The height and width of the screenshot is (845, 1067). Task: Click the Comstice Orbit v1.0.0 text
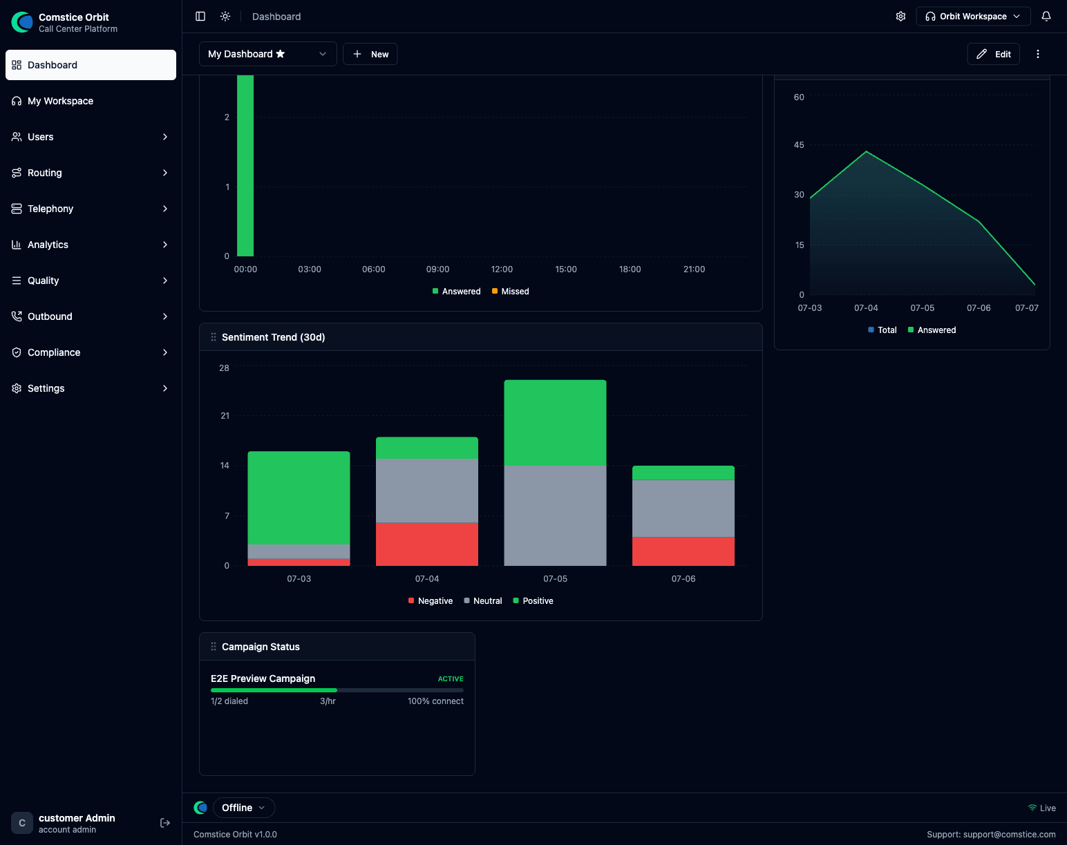point(235,835)
